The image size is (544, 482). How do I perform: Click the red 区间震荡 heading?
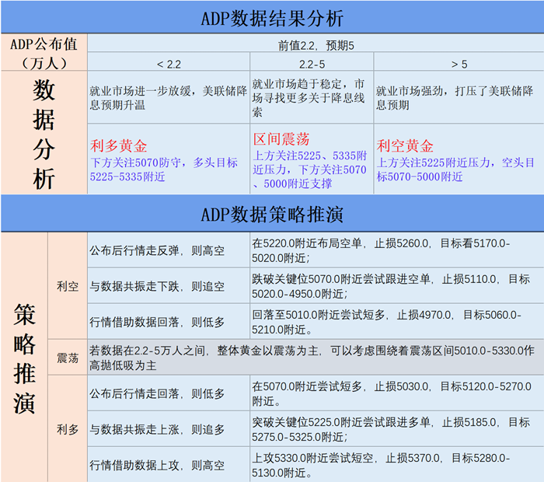click(x=281, y=139)
